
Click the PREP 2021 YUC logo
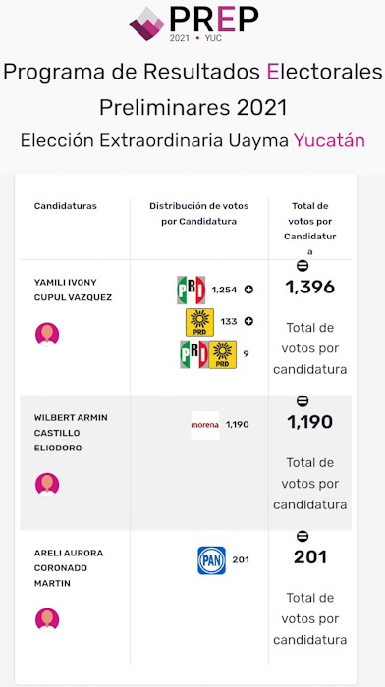click(x=193, y=25)
